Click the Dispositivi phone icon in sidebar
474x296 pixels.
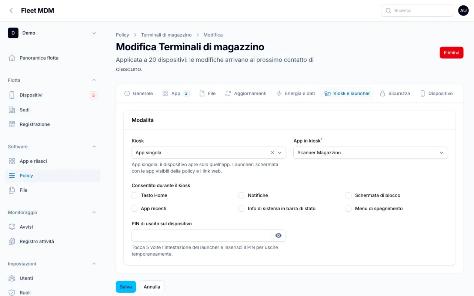(12, 95)
